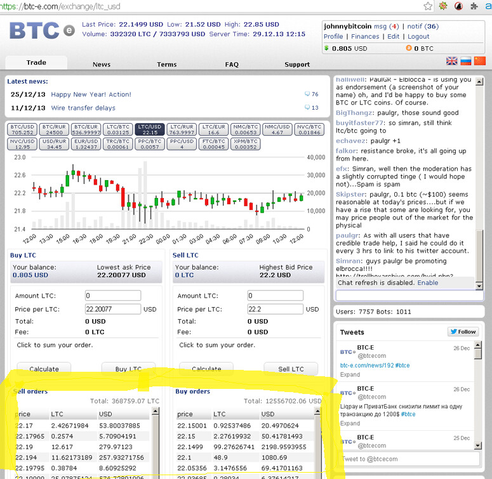492x479 pixels.
Task: Click the Tweet to @btcecom field
Action: point(409,459)
